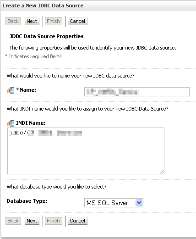Click the warning icon beside Name label
The width and height of the screenshot is (196, 239).
(x=11, y=90)
